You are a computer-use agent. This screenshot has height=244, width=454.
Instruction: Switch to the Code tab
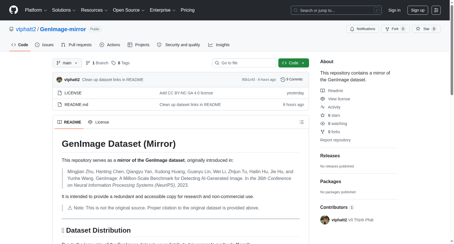point(20,45)
